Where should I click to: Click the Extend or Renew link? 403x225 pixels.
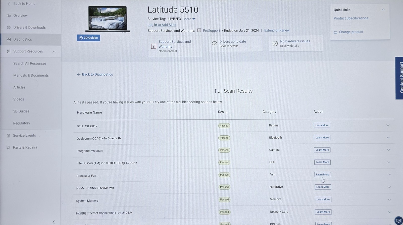277,30
